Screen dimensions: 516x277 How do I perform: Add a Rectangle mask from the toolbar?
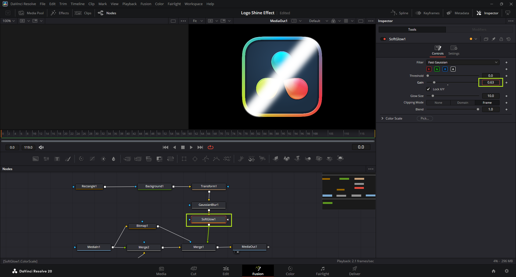pos(184,159)
